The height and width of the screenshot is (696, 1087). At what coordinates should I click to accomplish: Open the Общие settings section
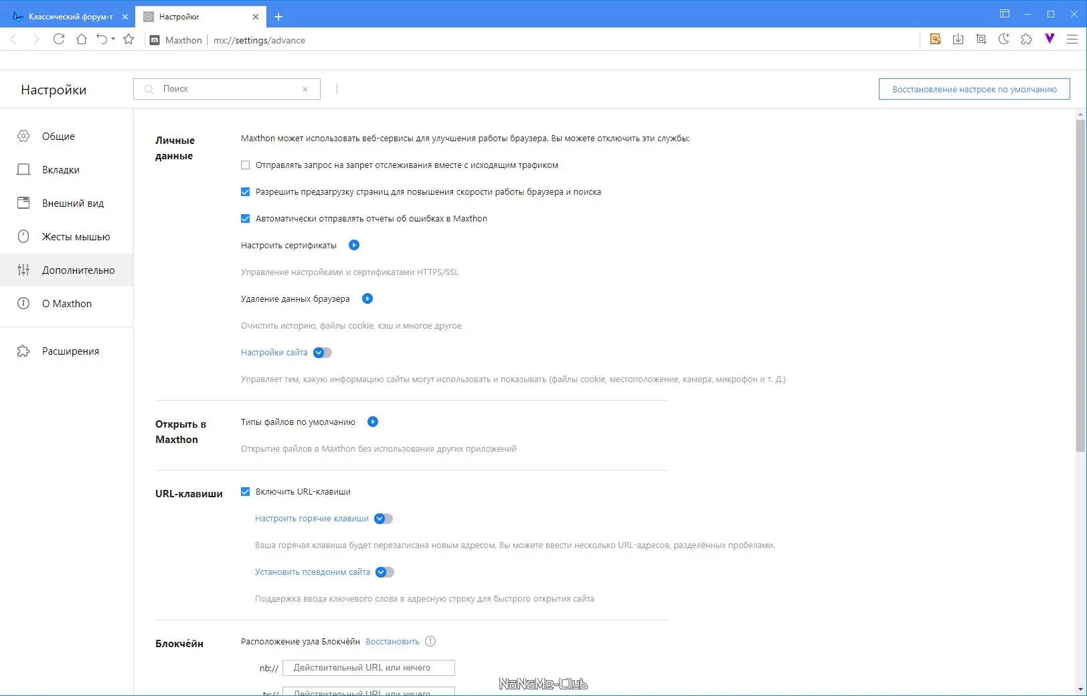click(66, 136)
